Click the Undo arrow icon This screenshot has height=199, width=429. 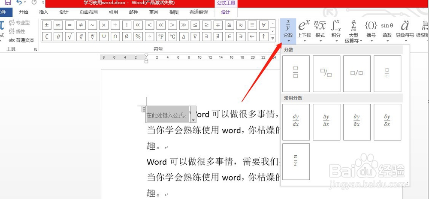(x=19, y=3)
